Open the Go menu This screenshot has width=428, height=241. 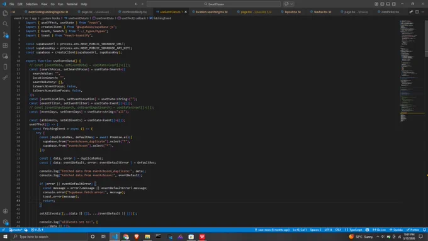(53, 4)
